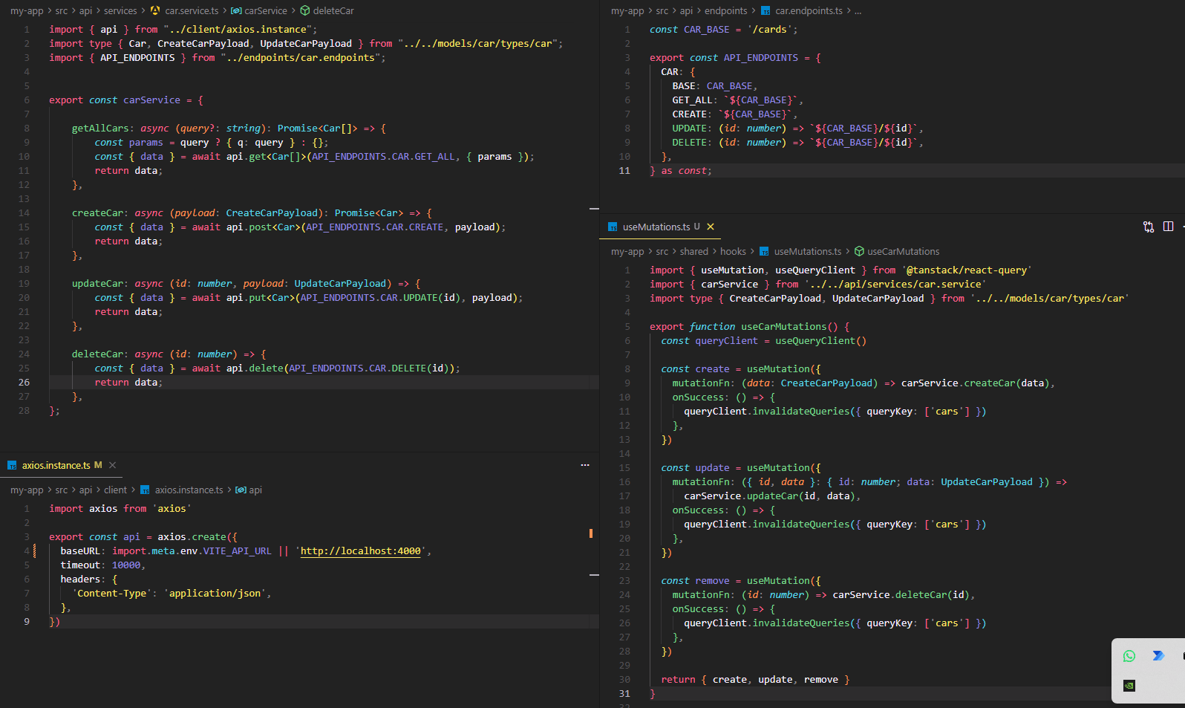Click timeout value '10000' in axios.instance.ts
Screen dimensions: 1185x708
coord(126,565)
